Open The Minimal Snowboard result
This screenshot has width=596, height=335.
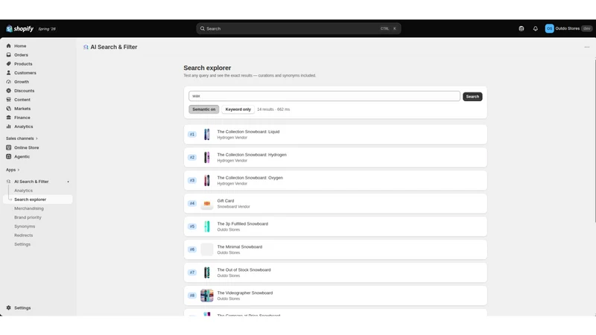tap(335, 249)
